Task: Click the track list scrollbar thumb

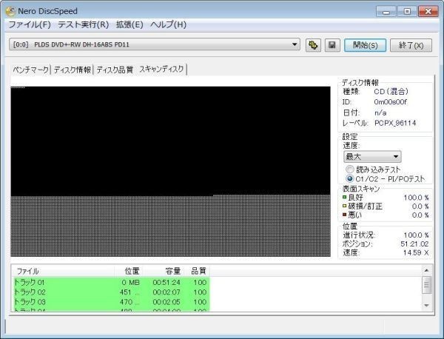Action: tap(427, 285)
